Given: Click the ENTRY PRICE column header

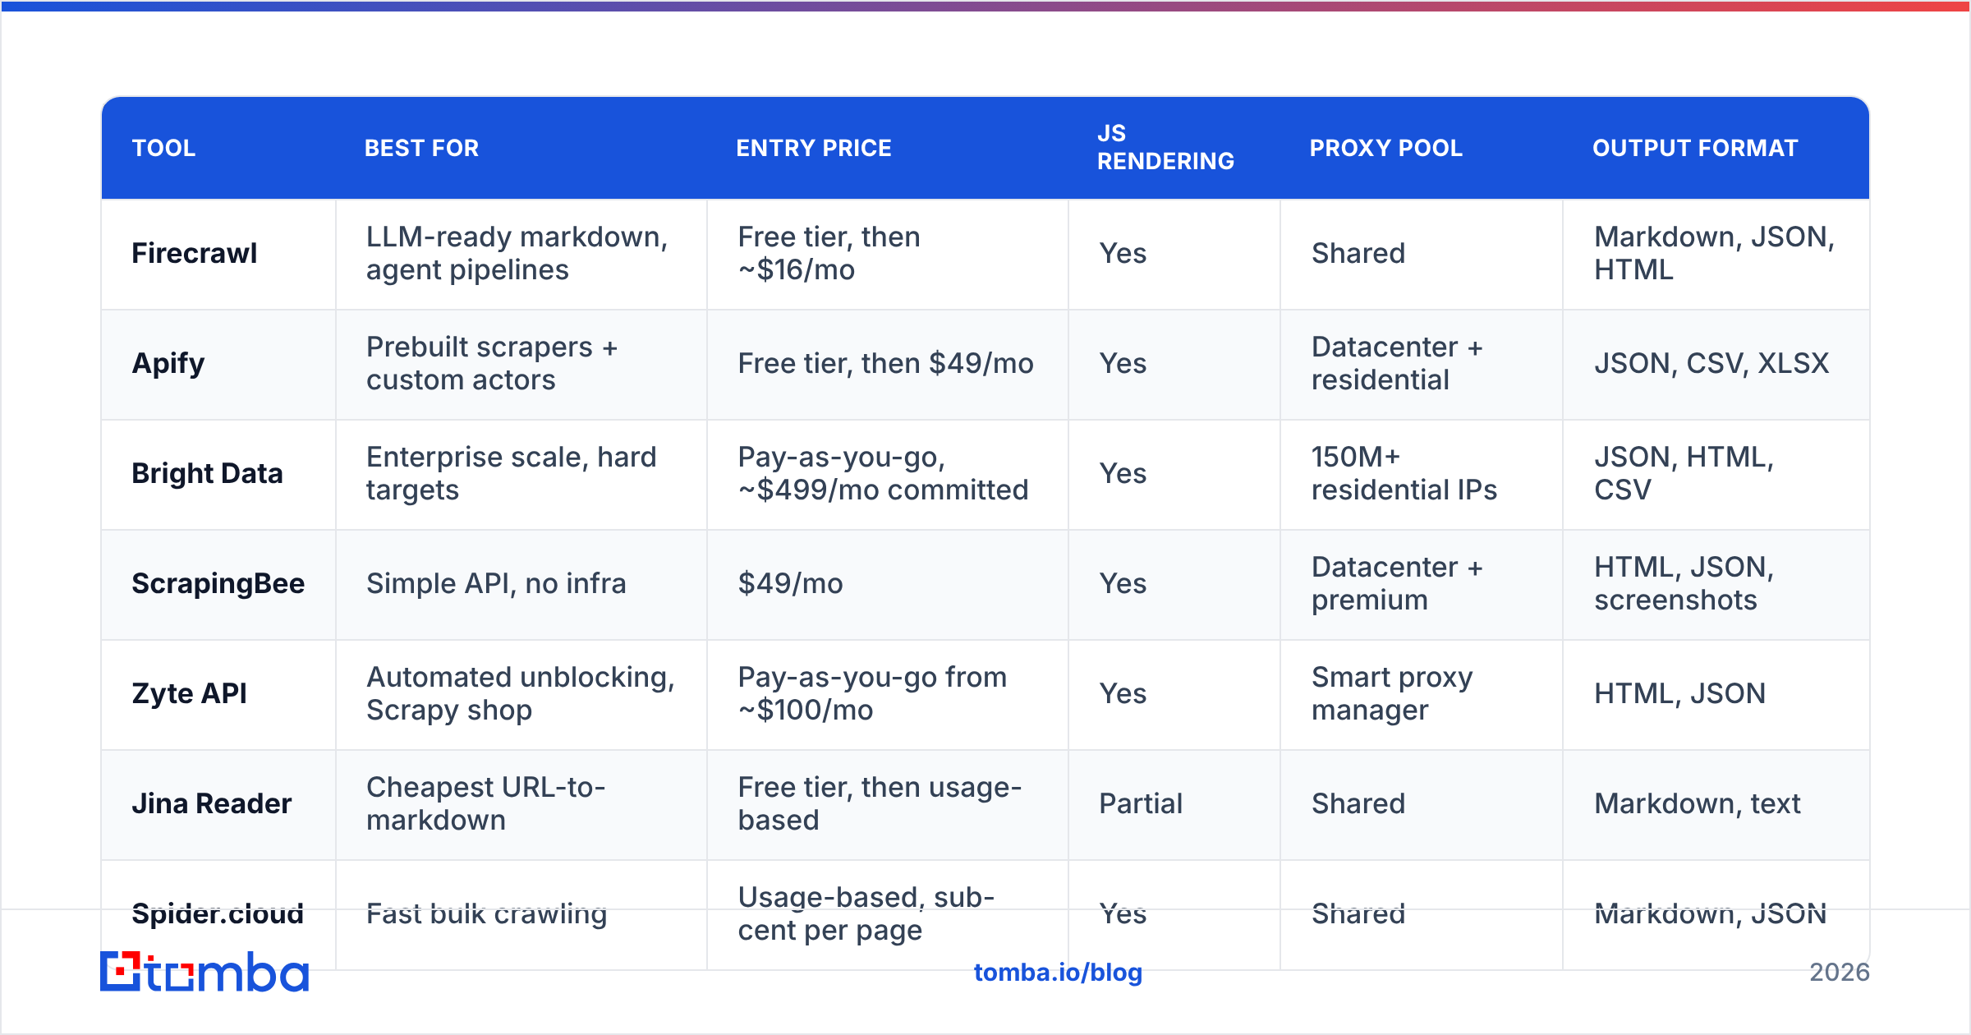Looking at the screenshot, I should [814, 148].
